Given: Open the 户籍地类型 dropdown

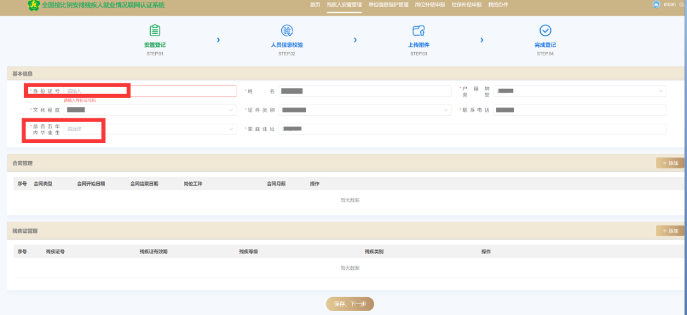Looking at the screenshot, I should pyautogui.click(x=579, y=91).
